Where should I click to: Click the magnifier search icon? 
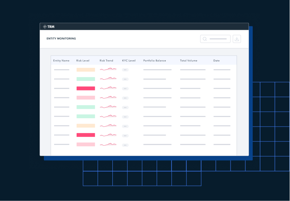(205, 39)
